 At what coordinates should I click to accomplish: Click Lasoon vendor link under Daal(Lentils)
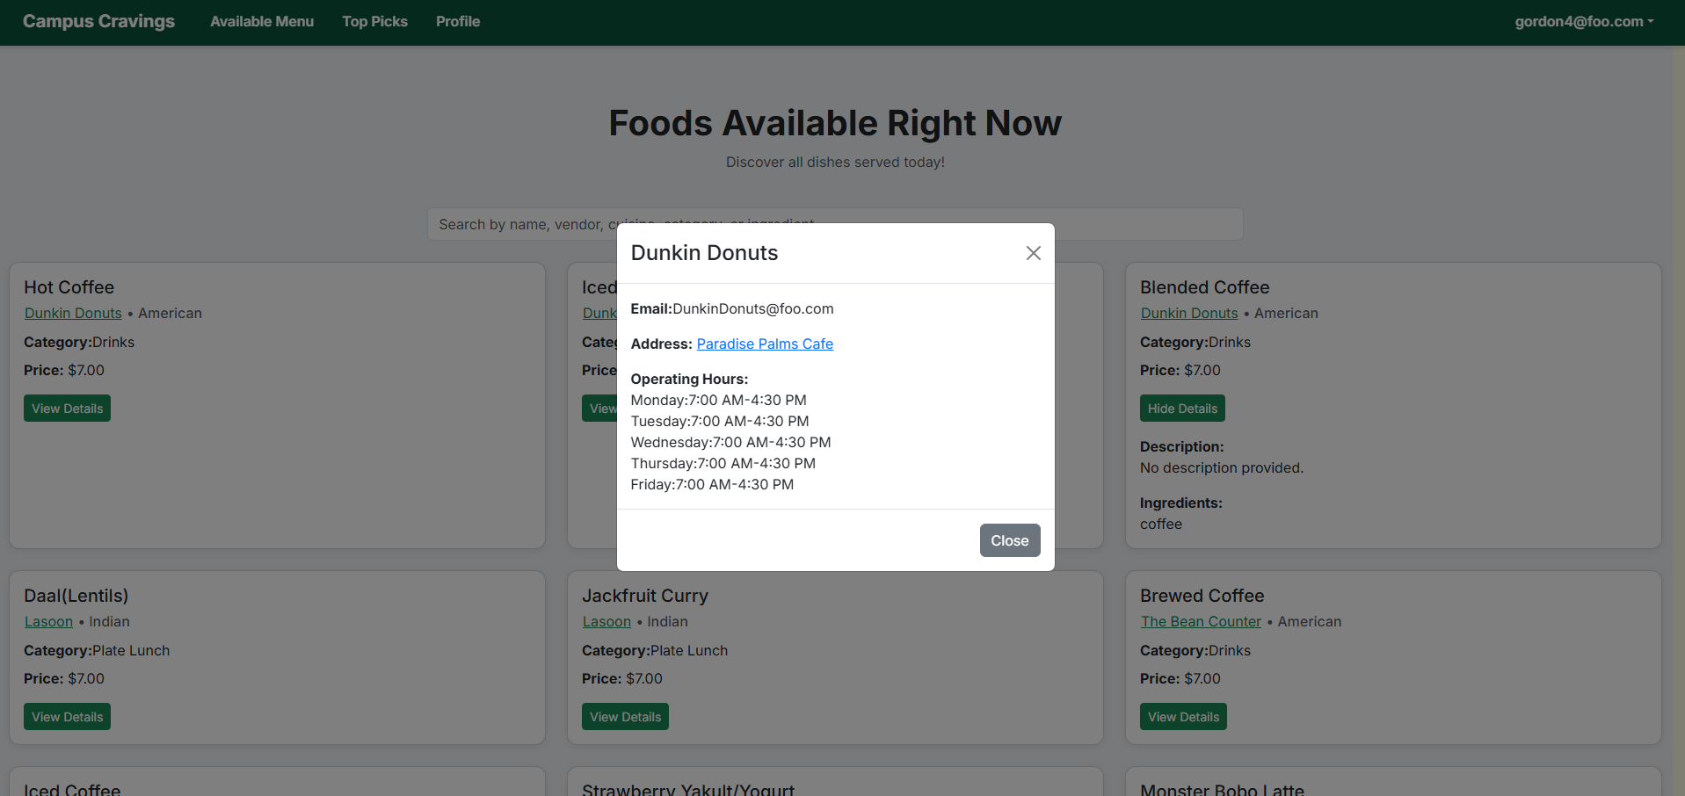tap(48, 621)
